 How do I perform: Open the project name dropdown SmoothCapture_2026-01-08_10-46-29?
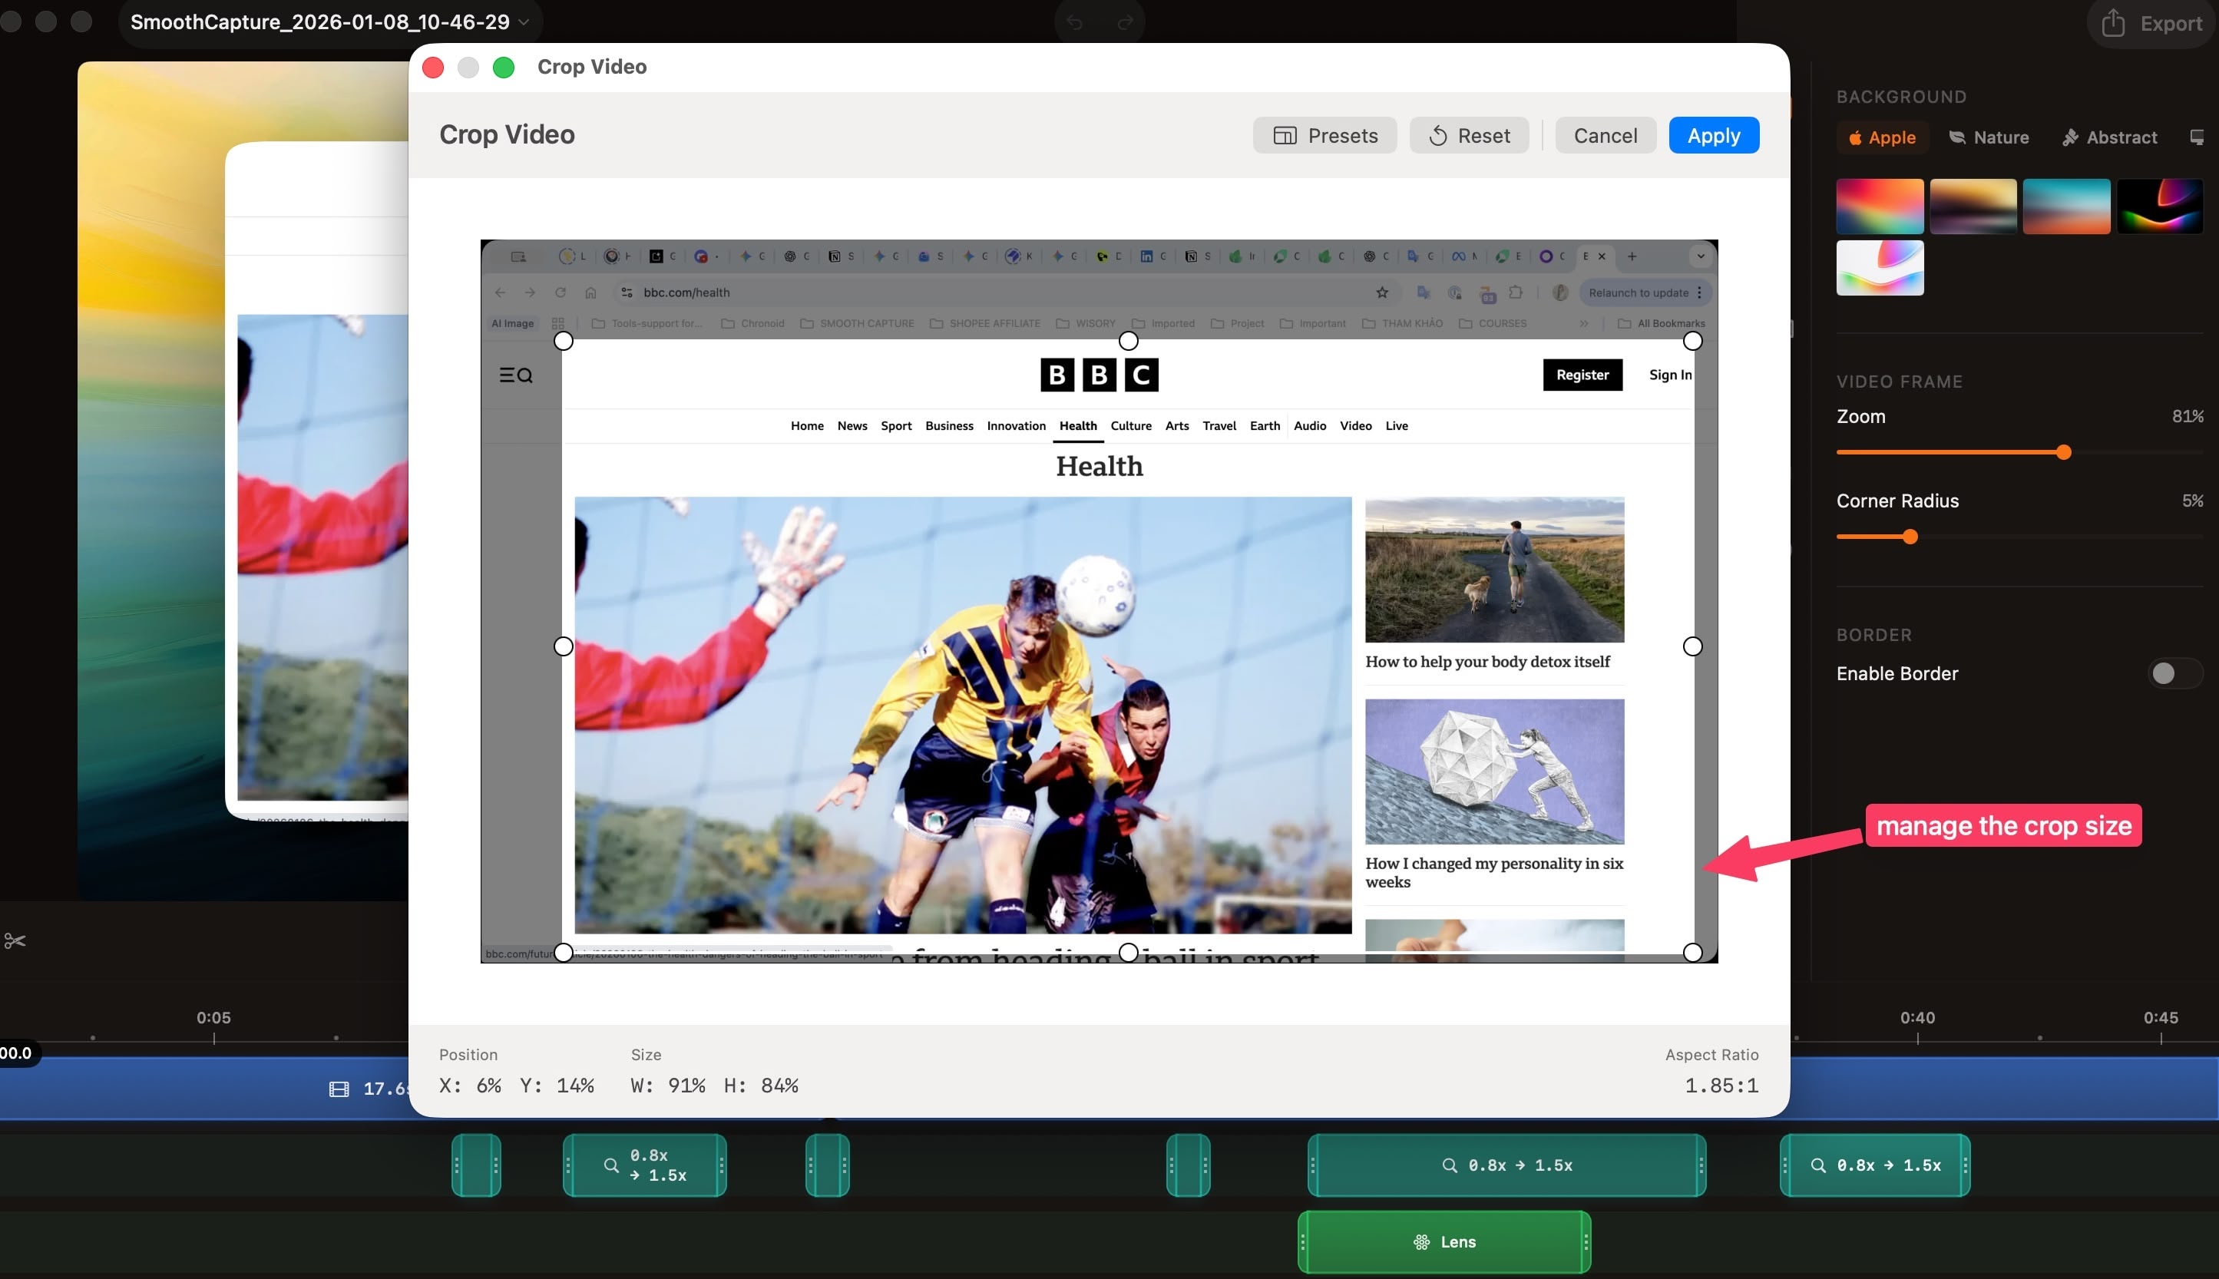(329, 22)
